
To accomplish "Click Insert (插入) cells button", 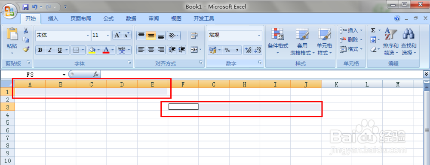I will (x=351, y=30).
